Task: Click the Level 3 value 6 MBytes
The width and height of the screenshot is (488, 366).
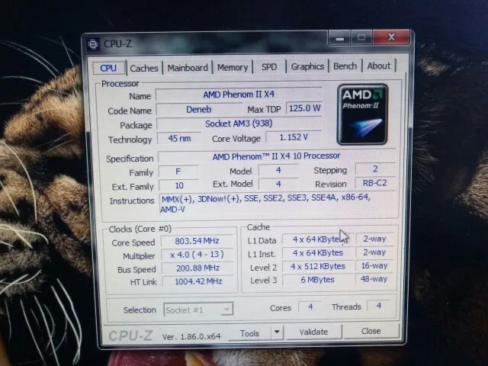Action: point(318,280)
